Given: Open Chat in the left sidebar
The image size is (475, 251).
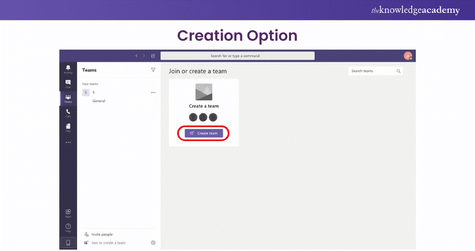Looking at the screenshot, I should point(68,84).
